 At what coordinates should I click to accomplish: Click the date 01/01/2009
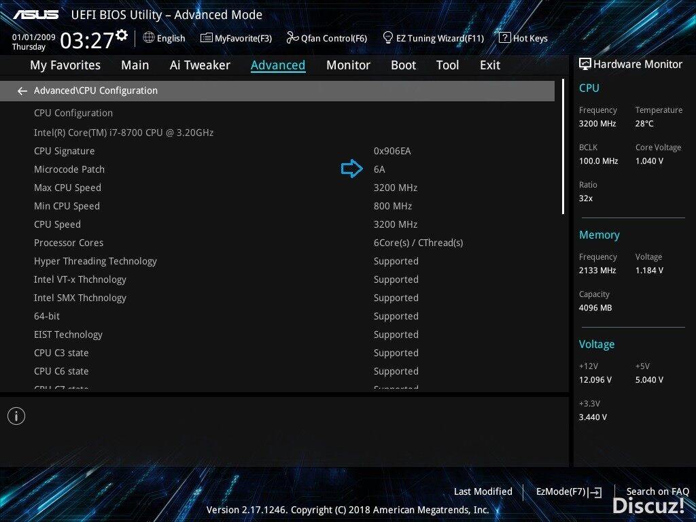(34, 37)
